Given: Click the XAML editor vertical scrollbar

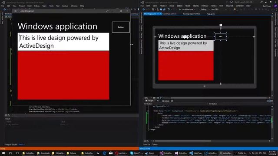Looking at the screenshot, I should point(272,122).
